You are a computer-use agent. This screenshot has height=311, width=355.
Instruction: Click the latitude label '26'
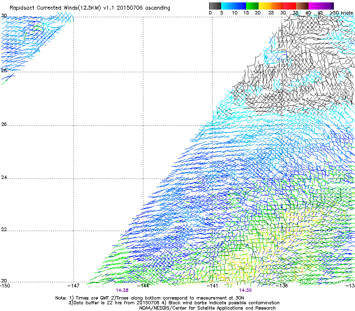[x=4, y=124]
